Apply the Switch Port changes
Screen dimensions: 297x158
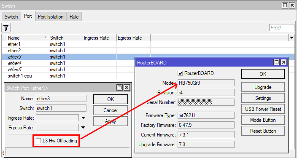[x=111, y=121]
